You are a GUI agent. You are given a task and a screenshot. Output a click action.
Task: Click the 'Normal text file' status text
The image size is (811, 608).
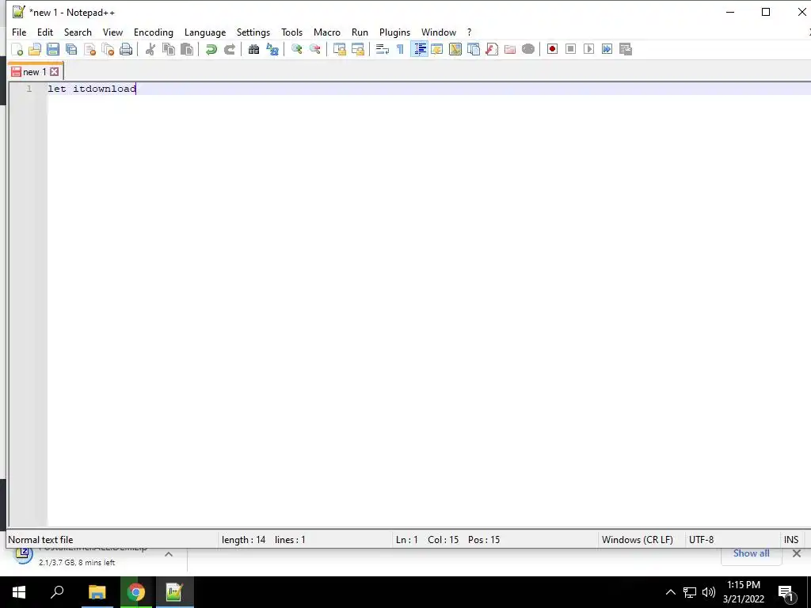[41, 540]
